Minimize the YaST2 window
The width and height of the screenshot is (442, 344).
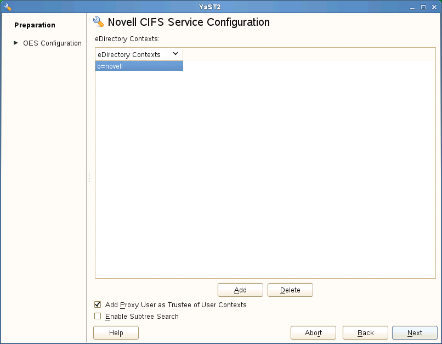[412, 7]
